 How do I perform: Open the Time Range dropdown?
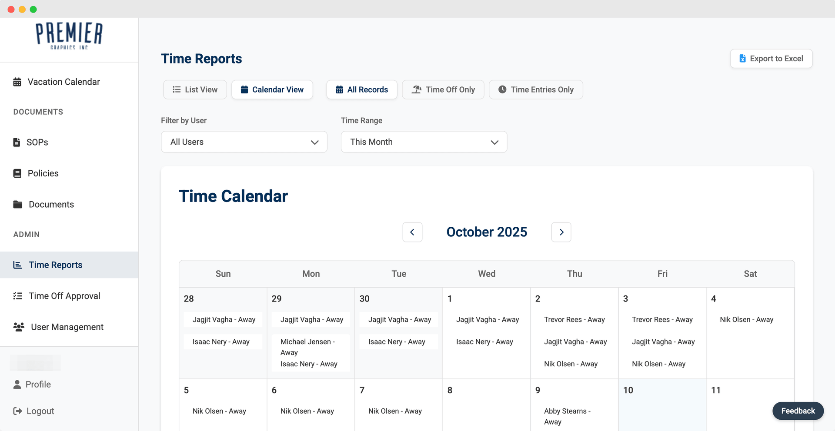tap(424, 142)
